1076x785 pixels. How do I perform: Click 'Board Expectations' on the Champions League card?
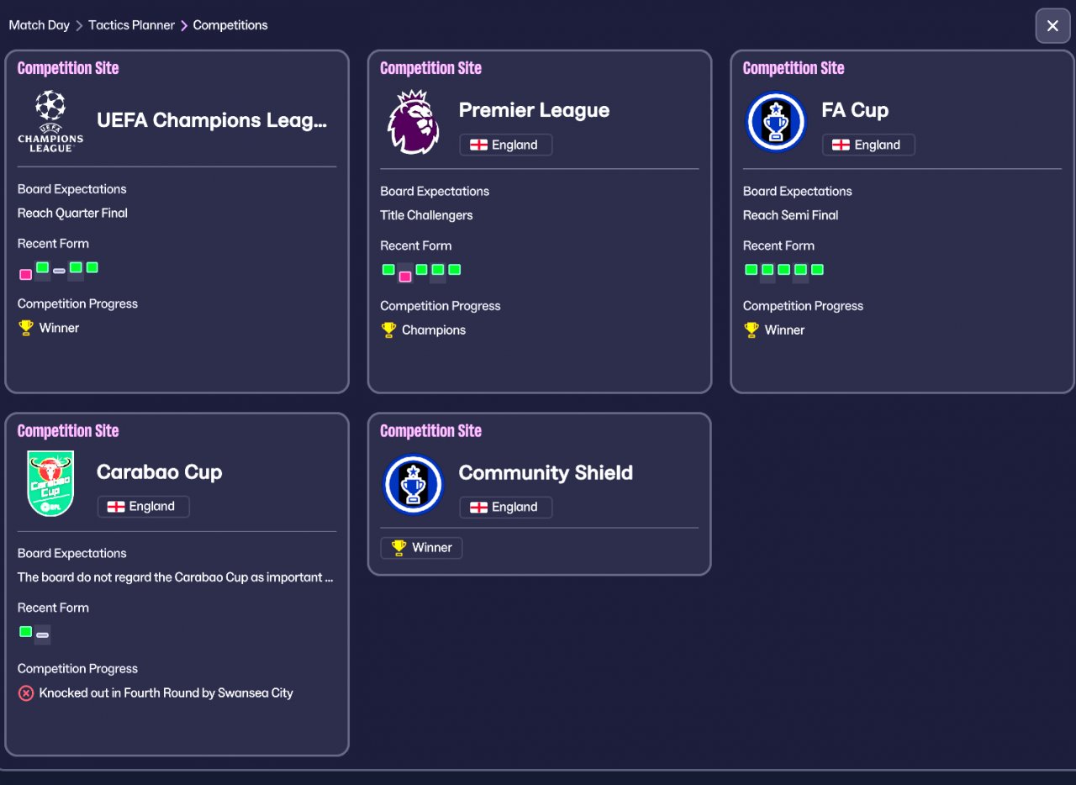[x=72, y=189]
